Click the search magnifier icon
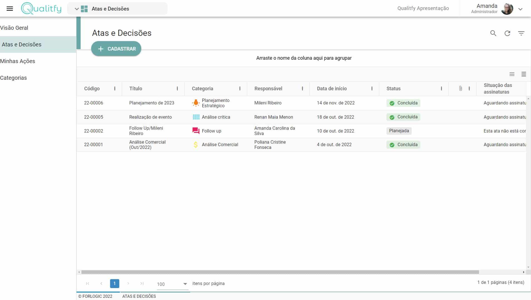This screenshot has width=531, height=300. tap(493, 33)
